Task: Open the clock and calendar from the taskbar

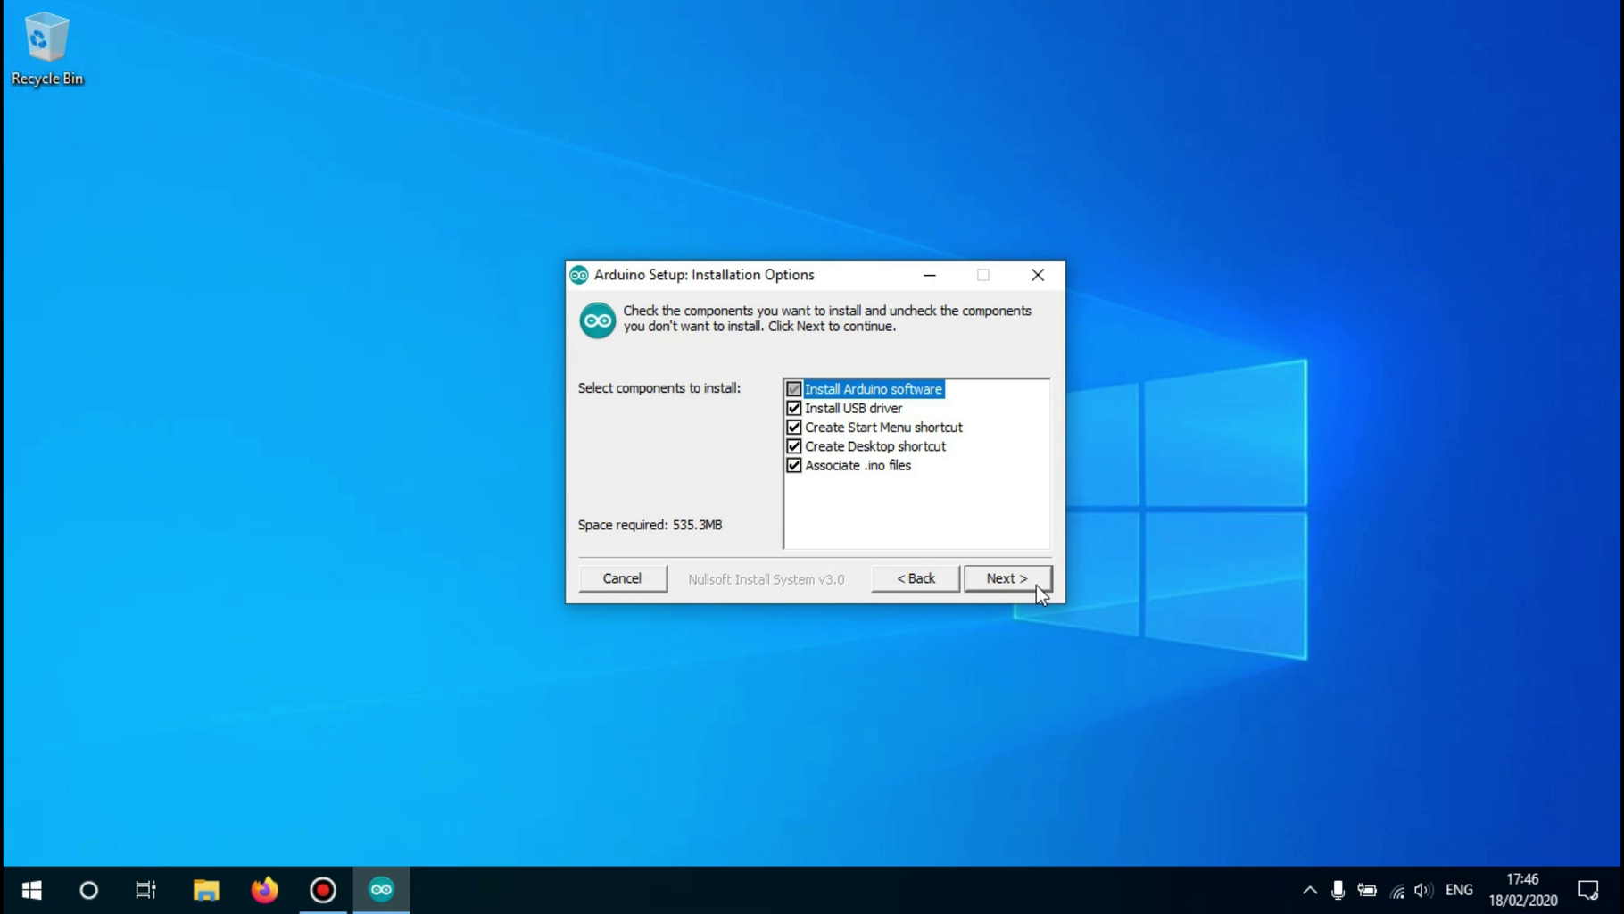Action: (x=1523, y=889)
